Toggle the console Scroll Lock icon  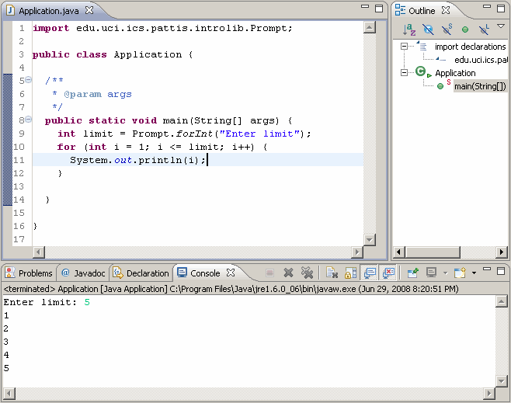pos(350,273)
